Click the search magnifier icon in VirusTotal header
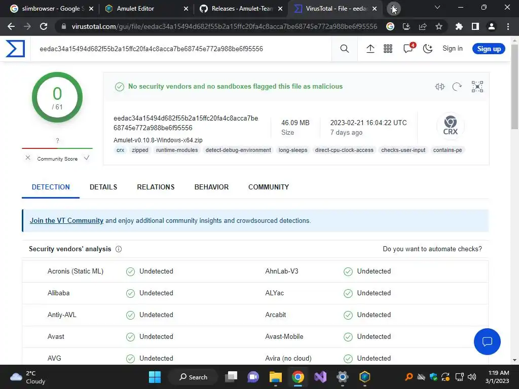This screenshot has height=389, width=519. [x=345, y=49]
